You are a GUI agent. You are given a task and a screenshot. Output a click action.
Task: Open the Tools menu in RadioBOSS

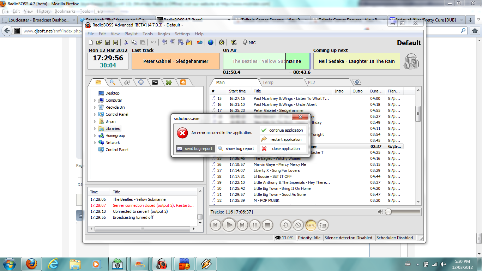pyautogui.click(x=147, y=34)
